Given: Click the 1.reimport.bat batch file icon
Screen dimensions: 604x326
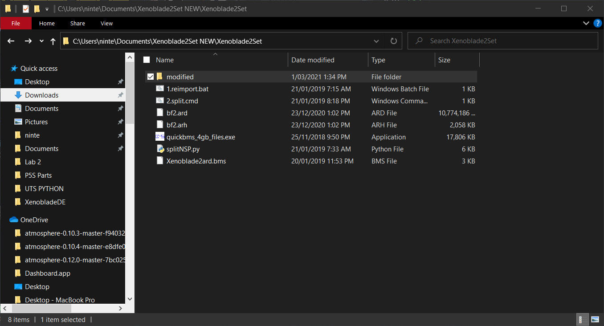Looking at the screenshot, I should 160,89.
